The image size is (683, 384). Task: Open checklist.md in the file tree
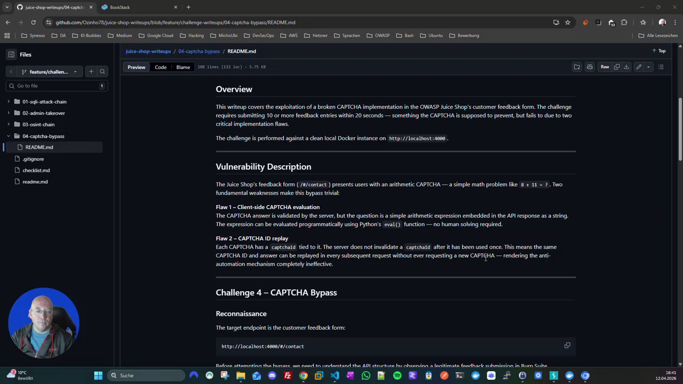tap(36, 170)
